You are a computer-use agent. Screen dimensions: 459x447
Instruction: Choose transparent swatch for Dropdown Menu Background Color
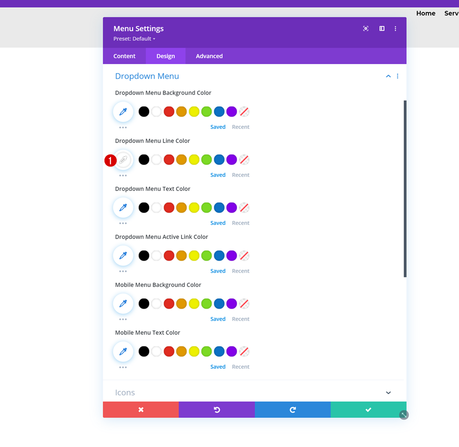(244, 112)
